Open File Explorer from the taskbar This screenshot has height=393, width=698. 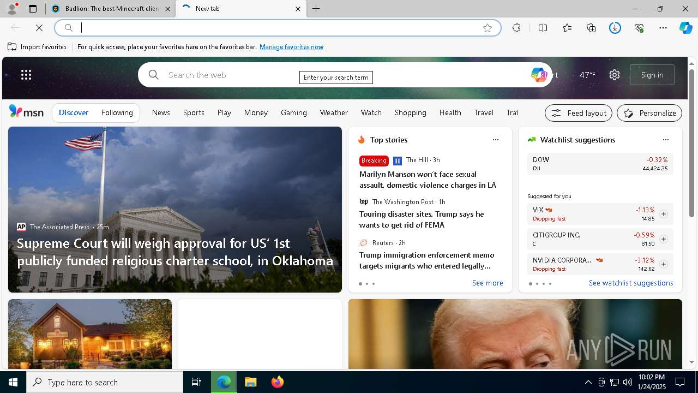tap(250, 382)
